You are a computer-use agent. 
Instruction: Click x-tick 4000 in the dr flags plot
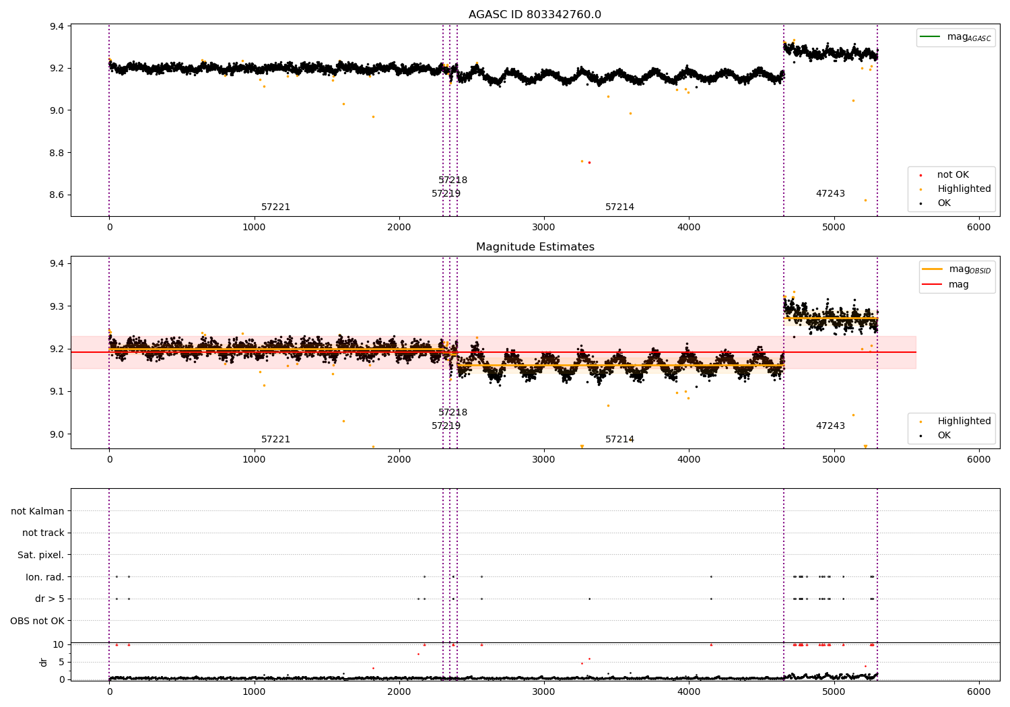point(689,691)
